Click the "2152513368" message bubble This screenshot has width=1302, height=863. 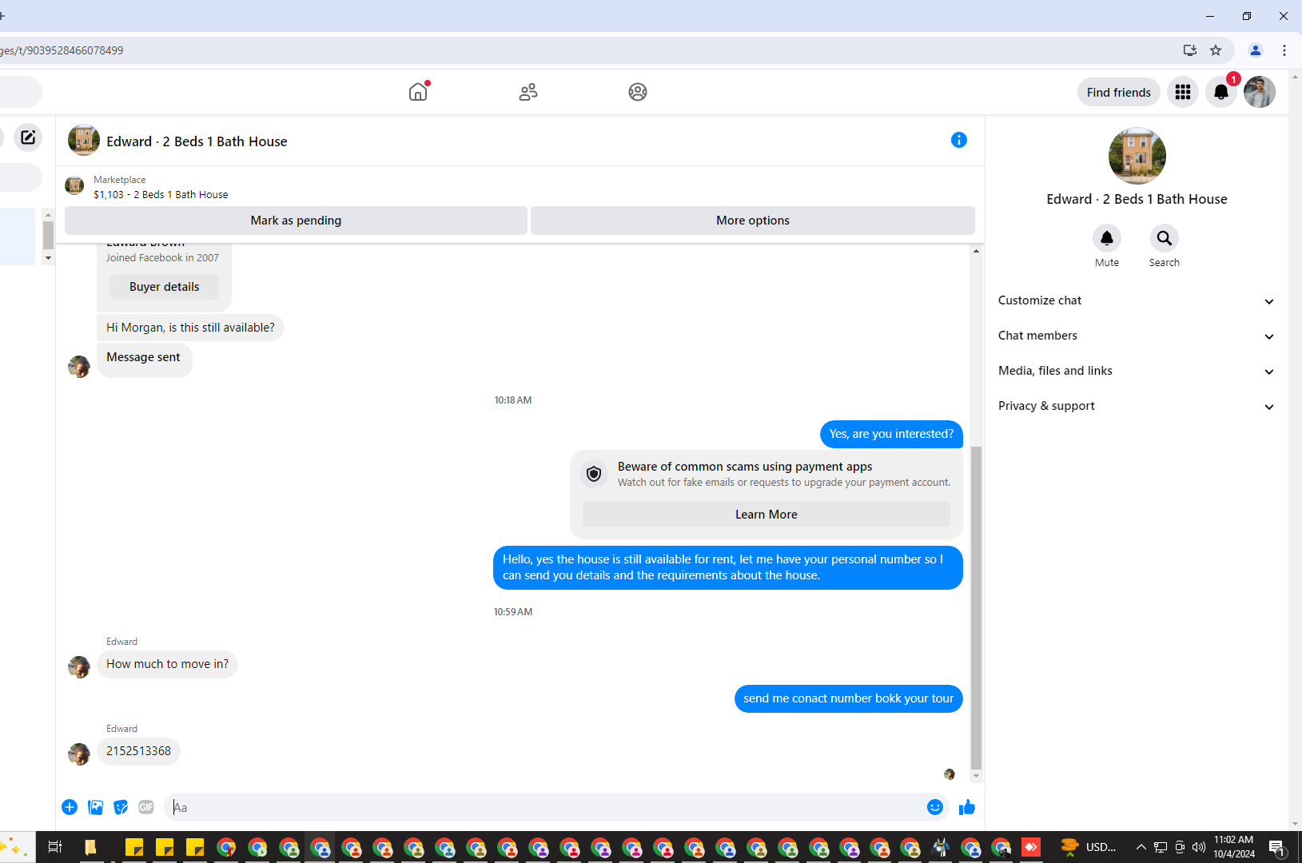pyautogui.click(x=138, y=751)
